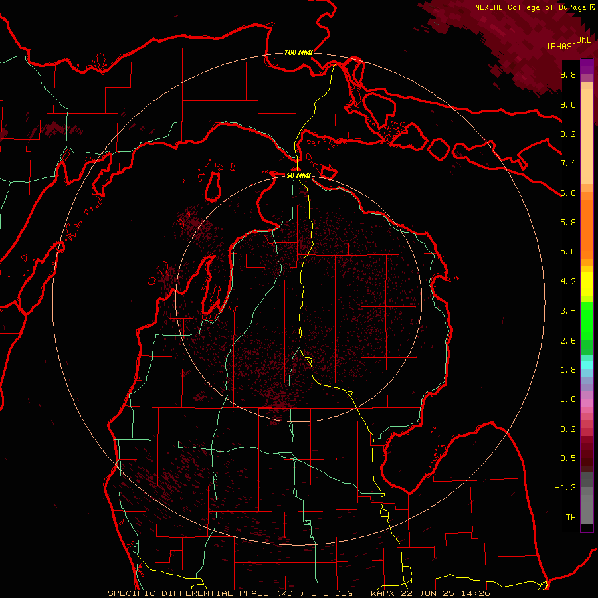The image size is (598, 598).
Task: Click the -1.3 value on the color scale
Action: pos(565,488)
